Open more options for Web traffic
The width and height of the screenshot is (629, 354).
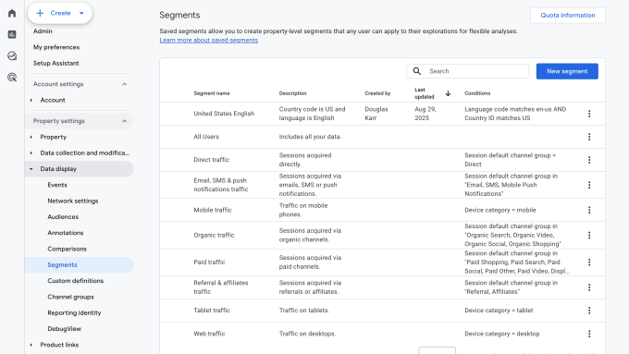click(x=589, y=334)
